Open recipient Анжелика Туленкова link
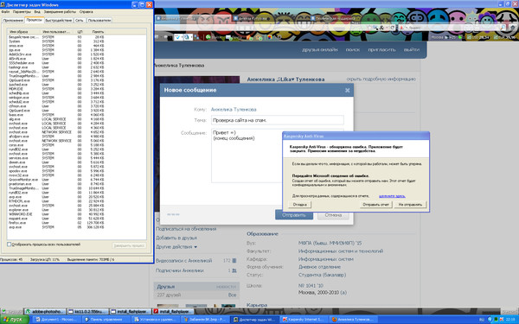The height and width of the screenshot is (324, 519). pyautogui.click(x=234, y=110)
